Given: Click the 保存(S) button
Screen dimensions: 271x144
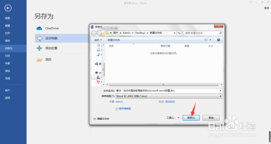Looking at the screenshot, I should coord(191,118).
